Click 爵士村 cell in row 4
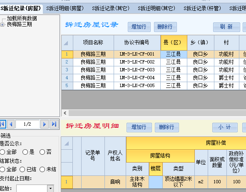Viewport: 246px width, 192px height. pyautogui.click(x=226, y=78)
